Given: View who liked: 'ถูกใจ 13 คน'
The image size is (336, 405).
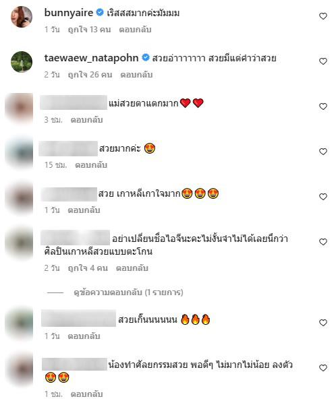Looking at the screenshot, I should pos(89,30).
